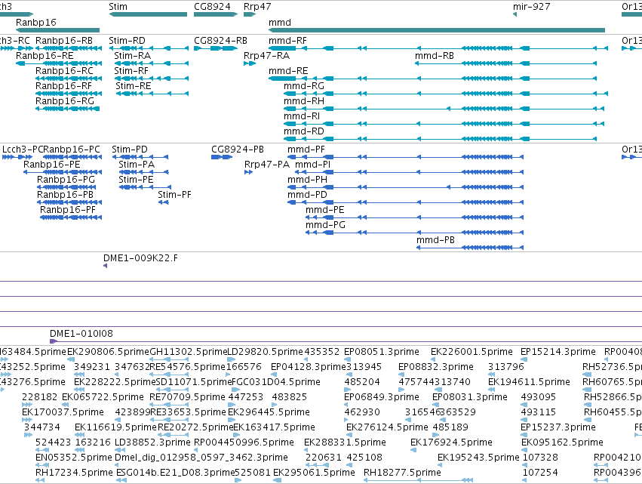642x484 pixels.
Task: Click the Ranbp16-PG protein label
Action: pyautogui.click(x=66, y=180)
